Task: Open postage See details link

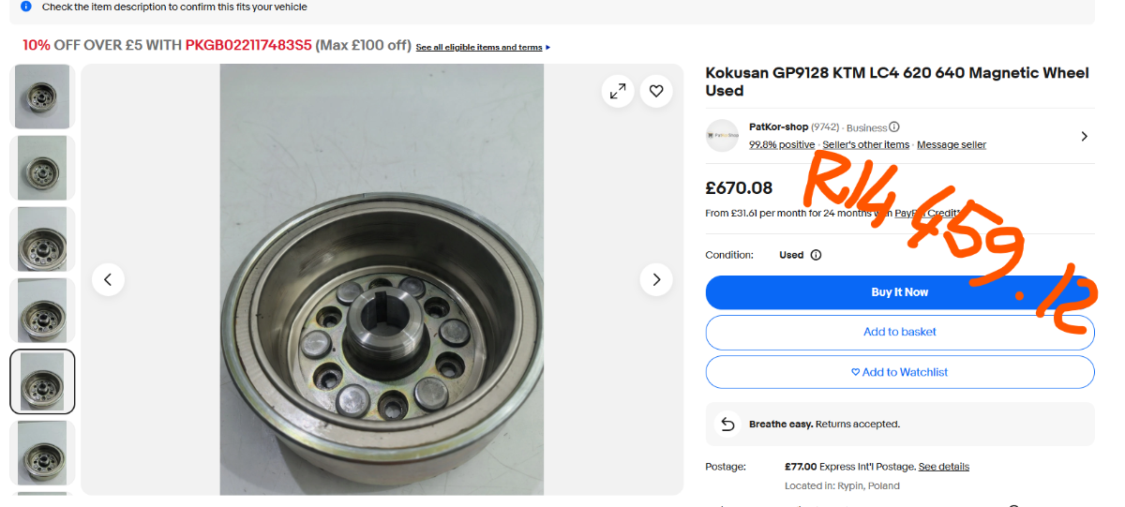Action: (x=943, y=467)
